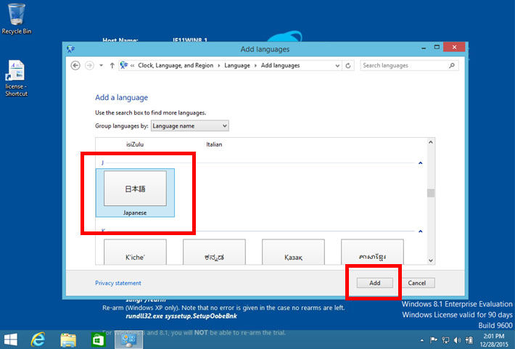This screenshot has height=349, width=515.
Task: Click the Cancel button
Action: [x=416, y=283]
